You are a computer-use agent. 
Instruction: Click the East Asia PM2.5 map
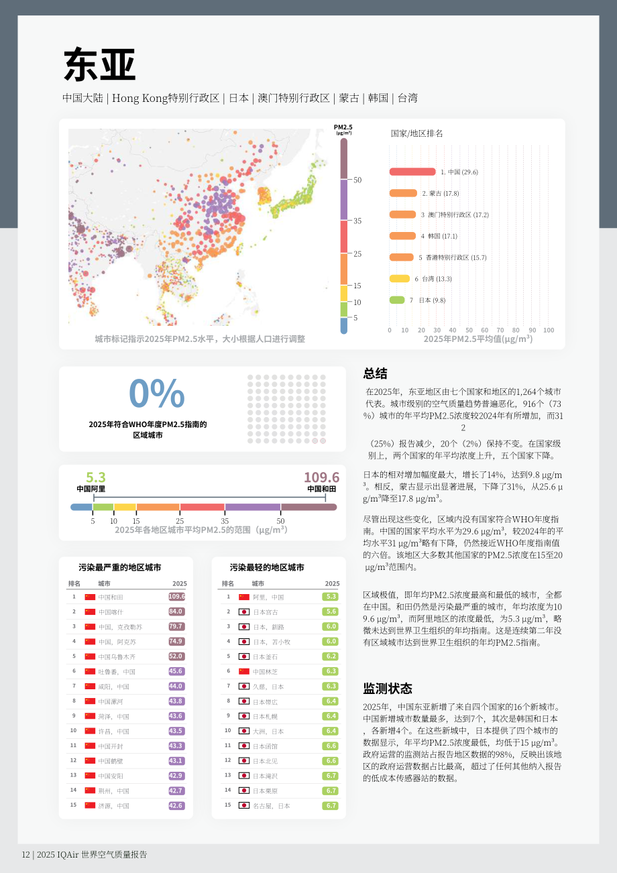[x=199, y=227]
